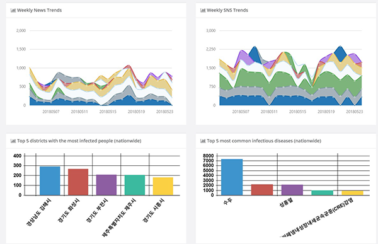This screenshot has width=378, height=244.
Task: Click the 20180507 date on News Trends axis
Action: [x=51, y=112]
